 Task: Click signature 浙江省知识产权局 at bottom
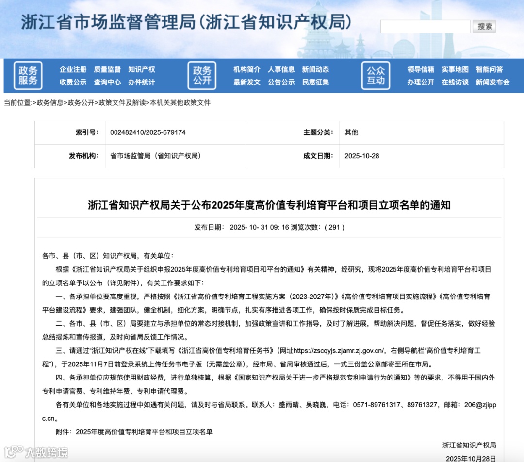(x=469, y=445)
